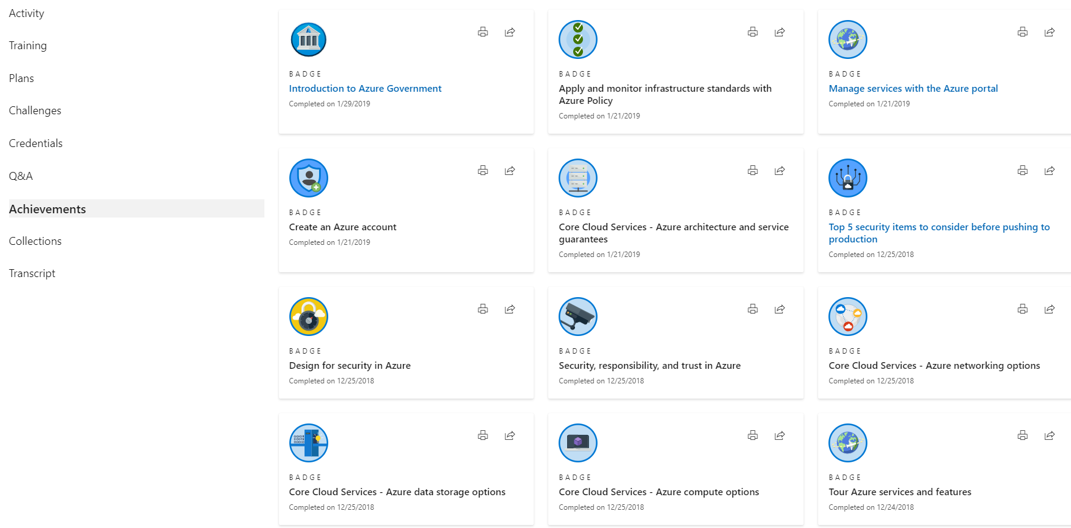Print the Create an Azure account badge

pos(483,171)
